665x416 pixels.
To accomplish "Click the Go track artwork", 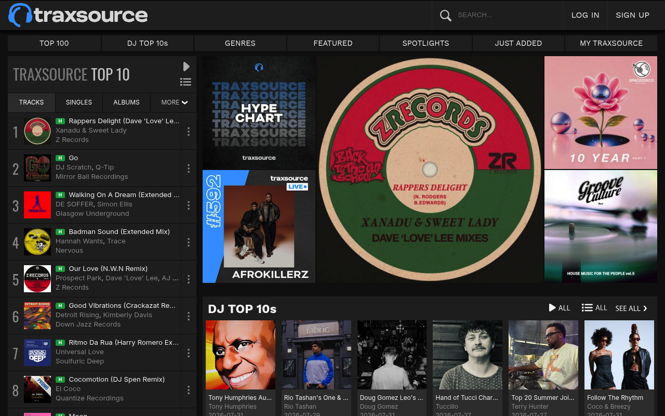I will (37, 168).
